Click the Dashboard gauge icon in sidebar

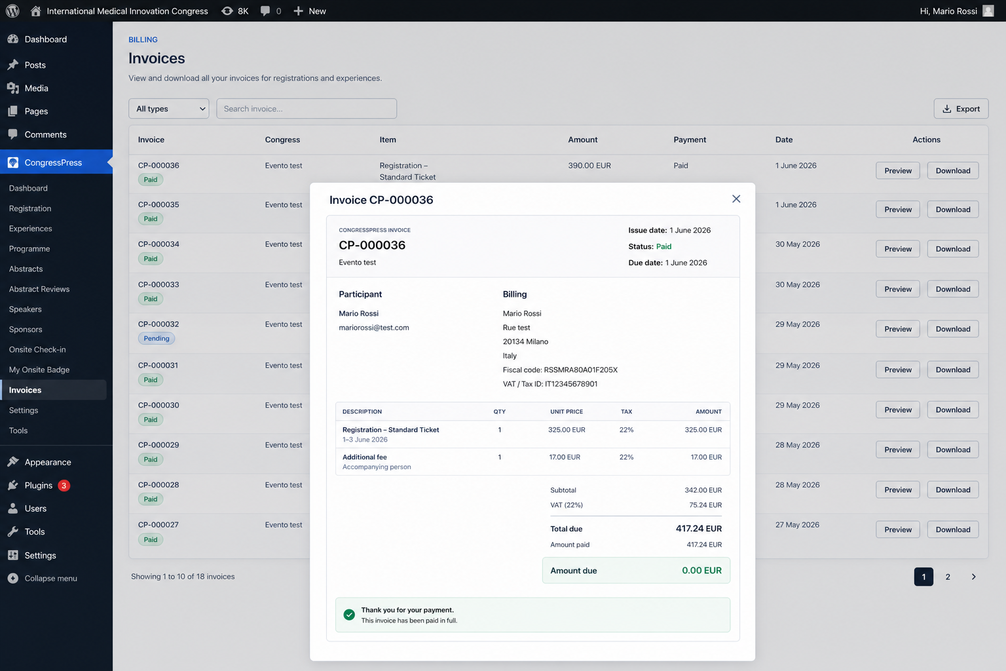[x=13, y=39]
